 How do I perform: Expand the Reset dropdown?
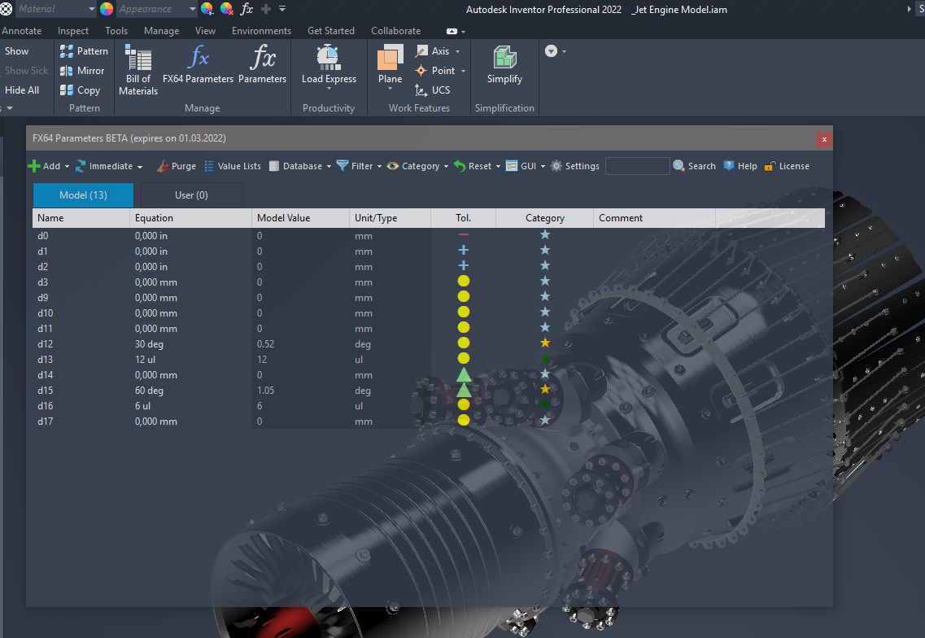tap(498, 167)
